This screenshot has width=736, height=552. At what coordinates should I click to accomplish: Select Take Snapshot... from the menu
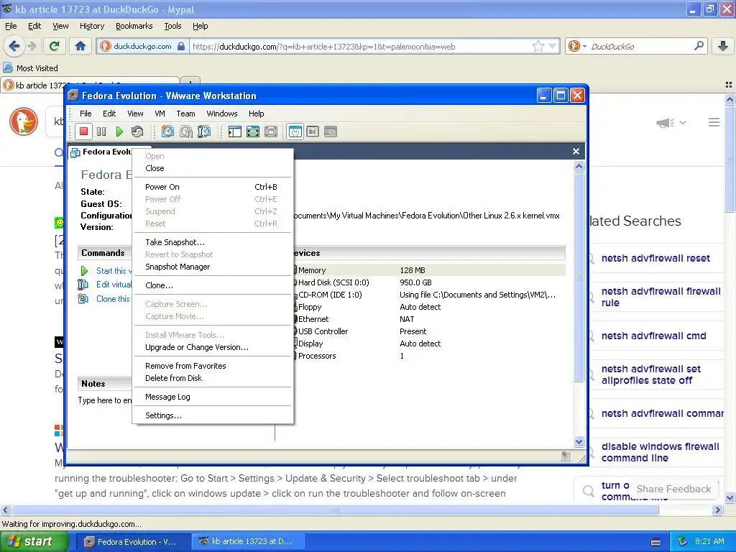(212, 242)
